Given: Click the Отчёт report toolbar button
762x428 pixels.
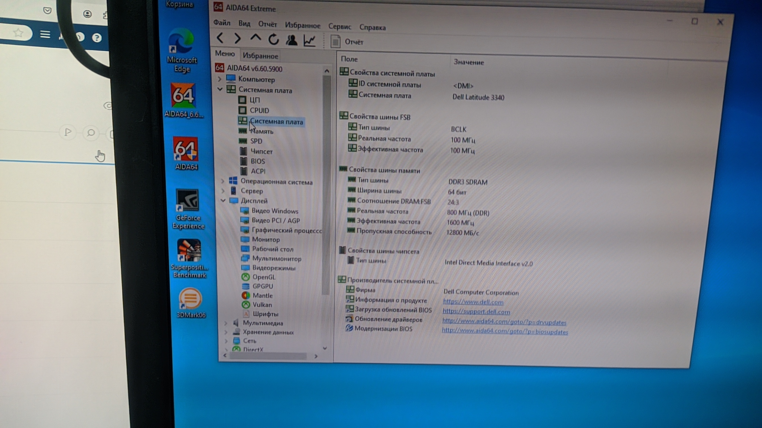Looking at the screenshot, I should click(347, 42).
